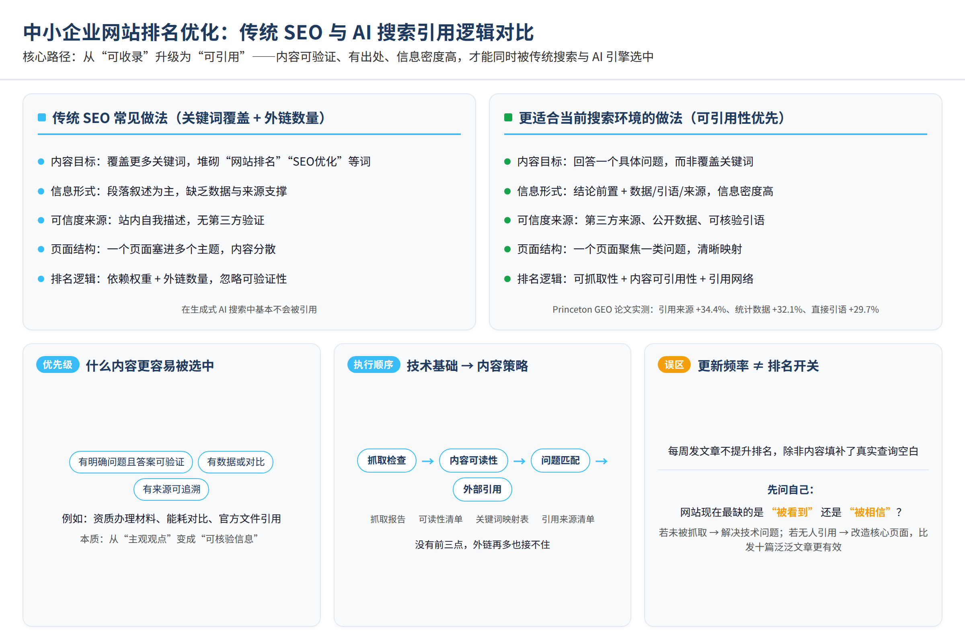Click the line 排名逻辑：依赖权重 + 外链数量
The image size is (965, 643).
[x=168, y=279]
